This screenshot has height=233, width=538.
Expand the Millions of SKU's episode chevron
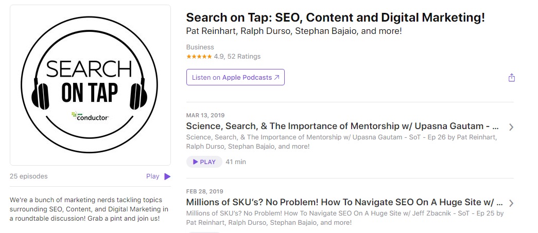coord(511,203)
